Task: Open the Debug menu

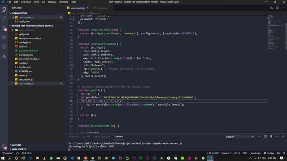Action: pos(52,2)
